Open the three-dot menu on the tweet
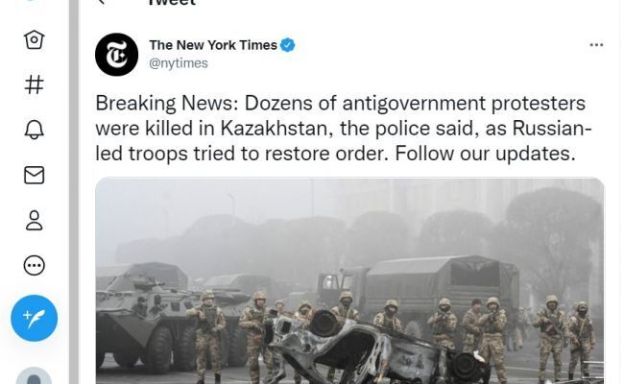This screenshot has width=624, height=384. (x=596, y=45)
